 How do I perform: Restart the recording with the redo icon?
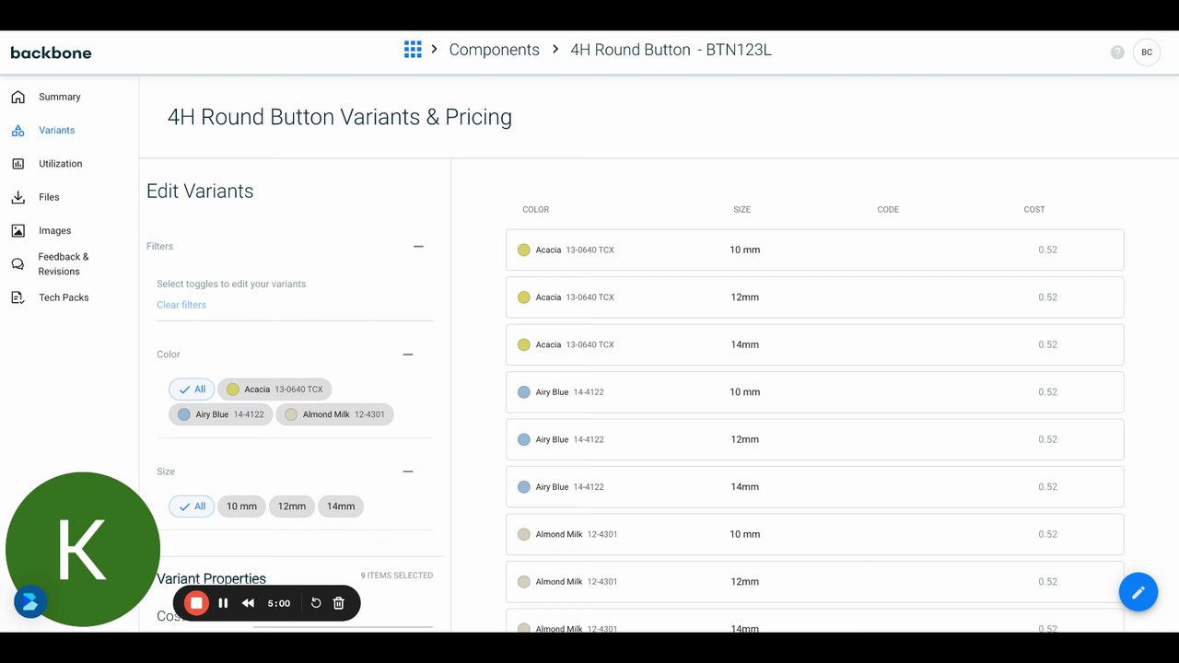tap(316, 603)
